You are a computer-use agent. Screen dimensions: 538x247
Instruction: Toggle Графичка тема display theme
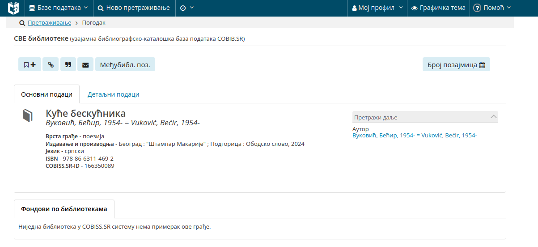click(438, 8)
